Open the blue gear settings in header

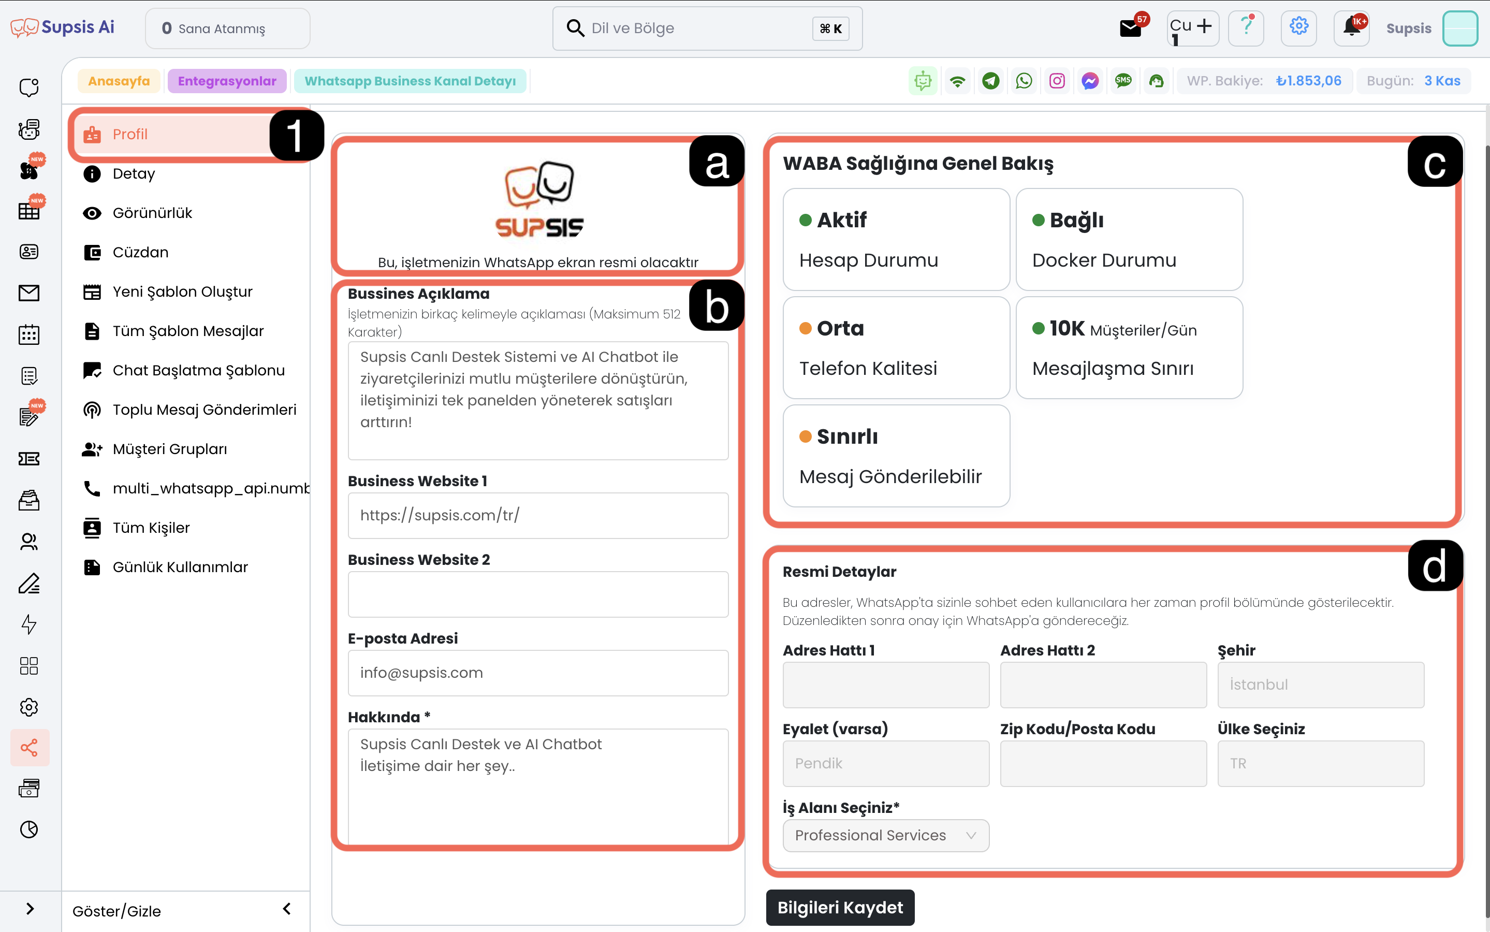1299,28
